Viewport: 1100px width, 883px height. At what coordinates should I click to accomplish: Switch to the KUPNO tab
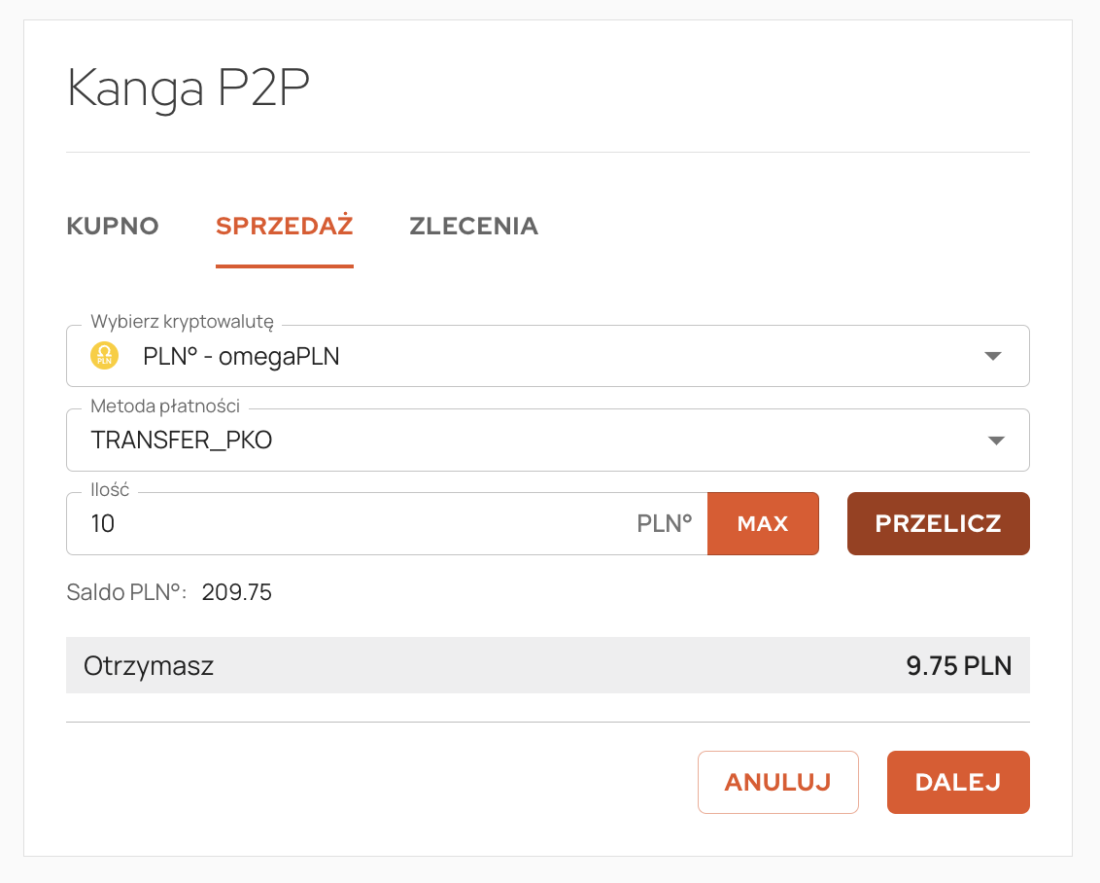point(113,227)
